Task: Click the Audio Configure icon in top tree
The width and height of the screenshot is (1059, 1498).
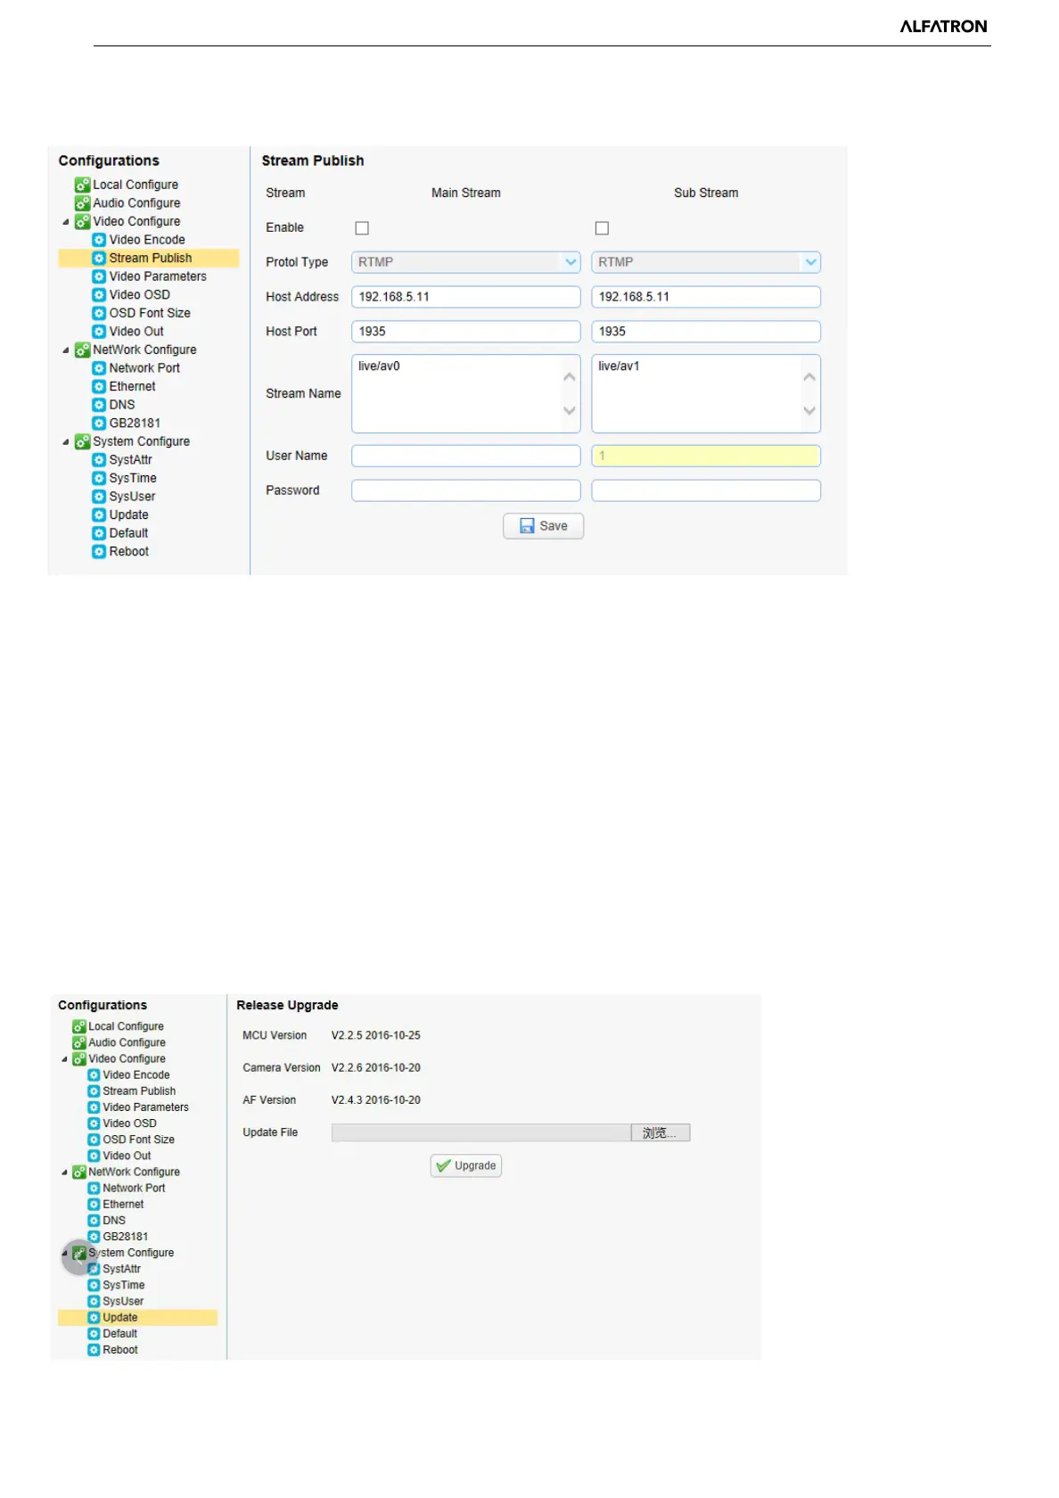Action: pos(82,203)
